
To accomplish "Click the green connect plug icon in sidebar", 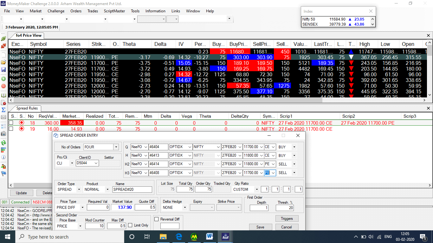I will [3, 38].
